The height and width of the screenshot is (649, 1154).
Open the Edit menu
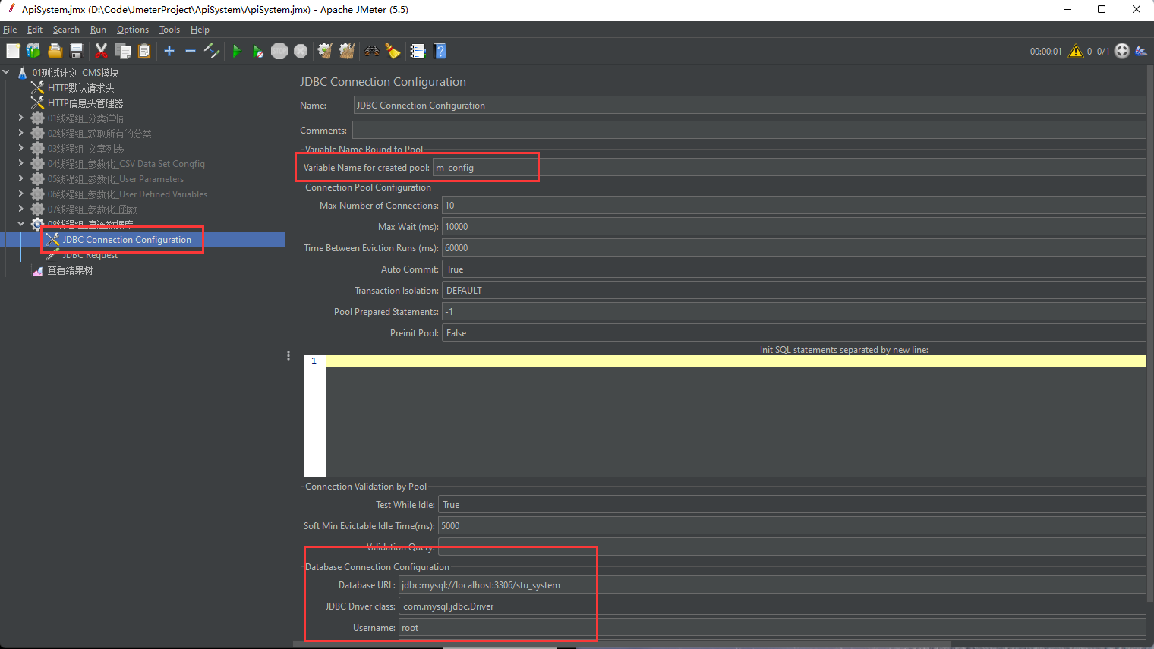pos(35,30)
